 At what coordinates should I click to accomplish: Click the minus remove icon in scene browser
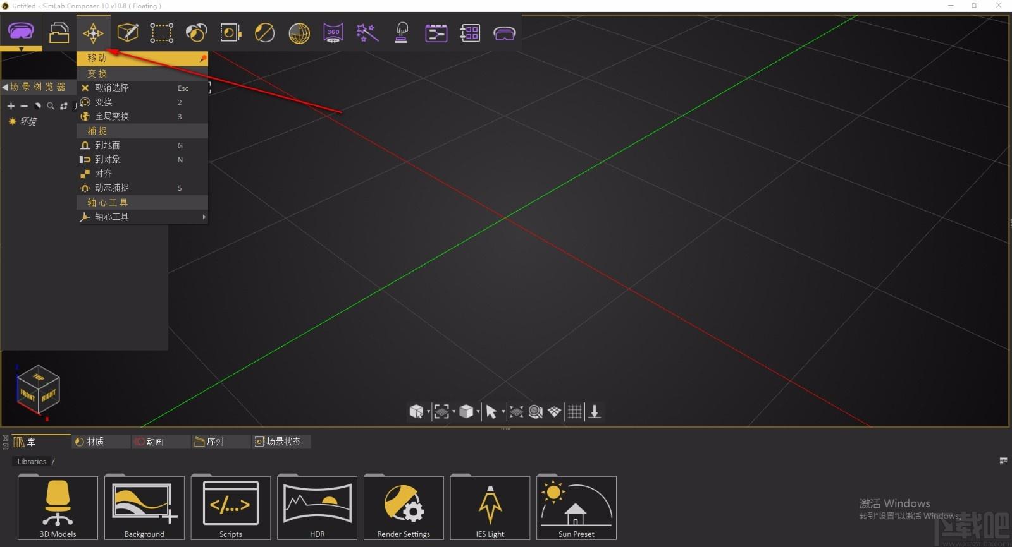[24, 106]
